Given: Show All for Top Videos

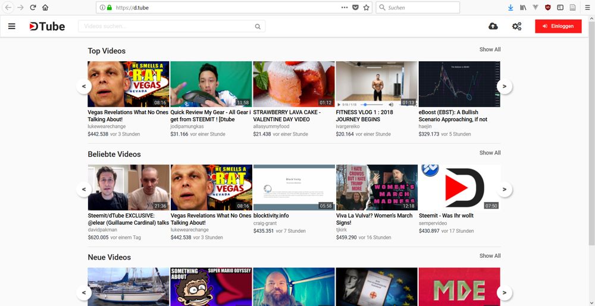Looking at the screenshot, I should 490,49.
